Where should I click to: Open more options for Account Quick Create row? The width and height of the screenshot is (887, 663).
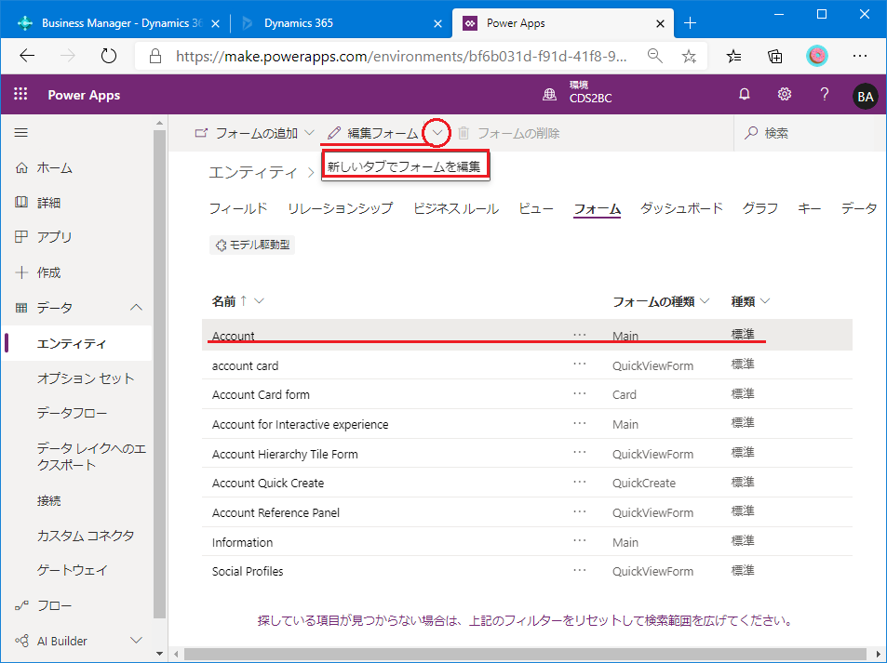pos(579,482)
